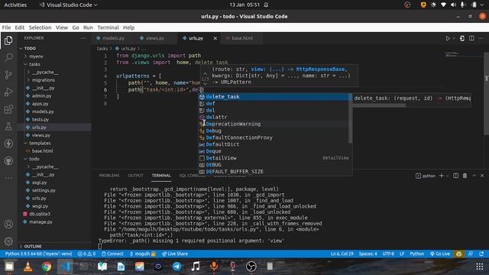The image size is (489, 275).
Task: Maximize the terminal panel size
Action: click(x=474, y=176)
